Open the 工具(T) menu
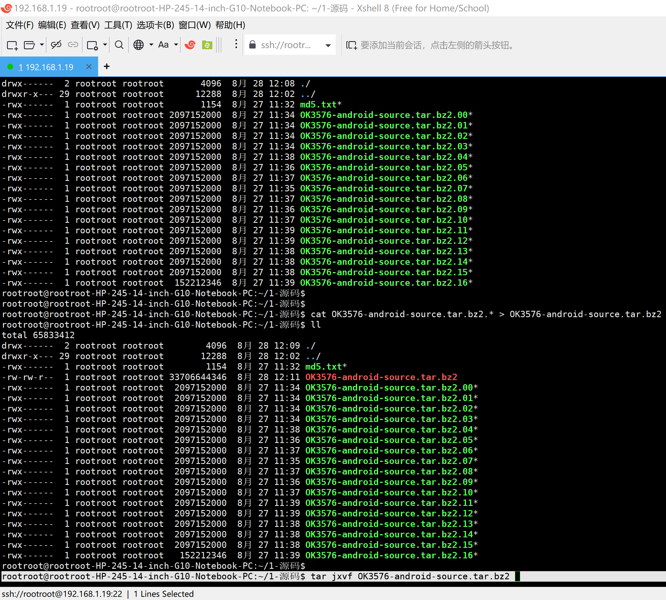666x600 pixels. pyautogui.click(x=118, y=25)
